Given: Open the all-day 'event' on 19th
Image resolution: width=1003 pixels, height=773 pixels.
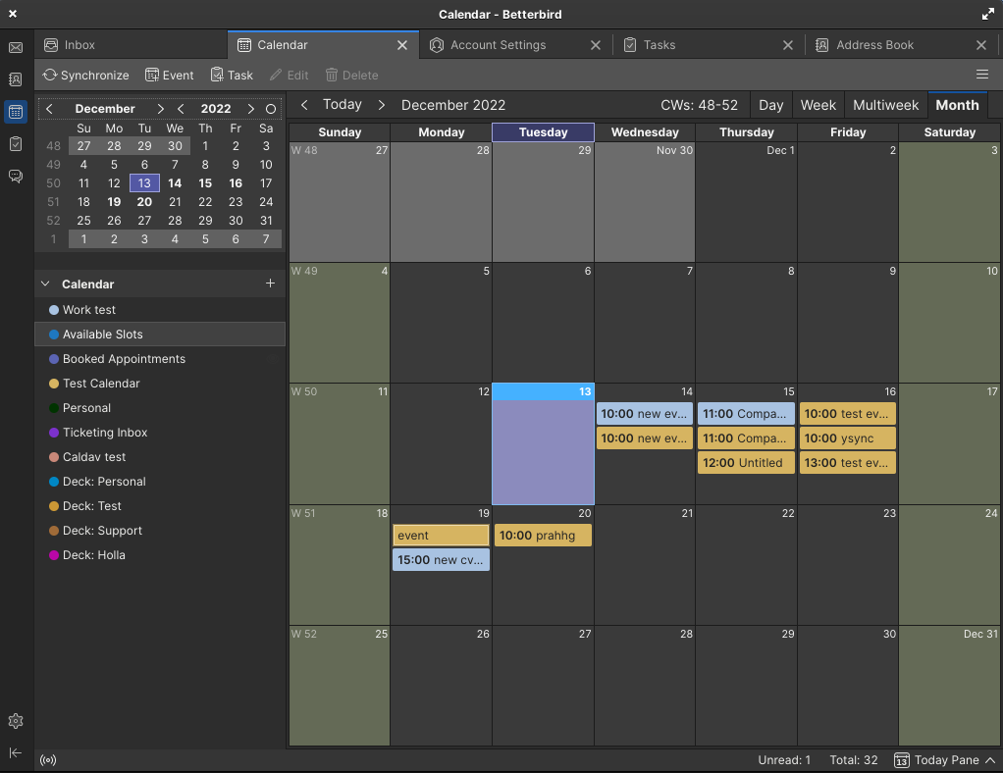Looking at the screenshot, I should (441, 536).
